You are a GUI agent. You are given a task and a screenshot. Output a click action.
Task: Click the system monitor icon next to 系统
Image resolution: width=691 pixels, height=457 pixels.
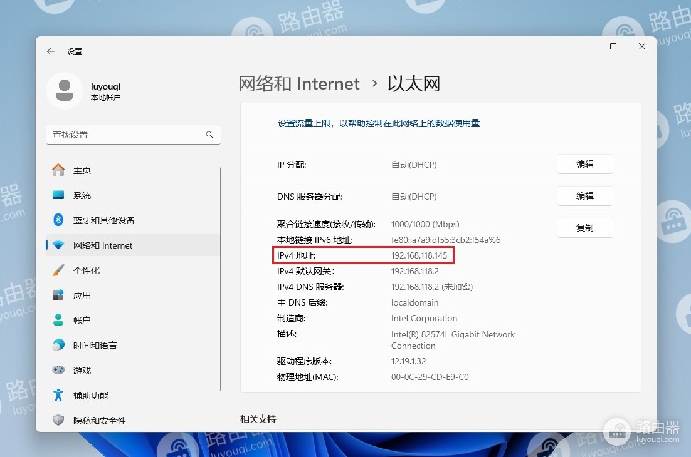point(58,195)
